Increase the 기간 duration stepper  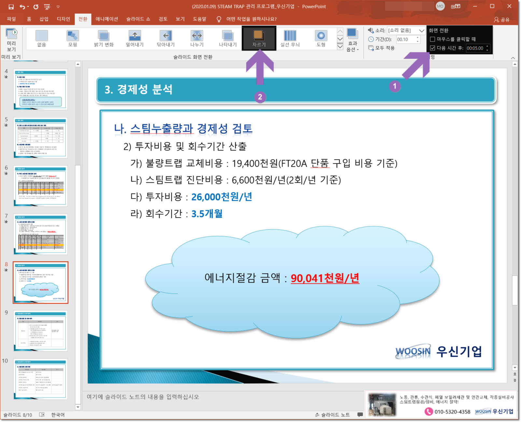tap(418, 37)
